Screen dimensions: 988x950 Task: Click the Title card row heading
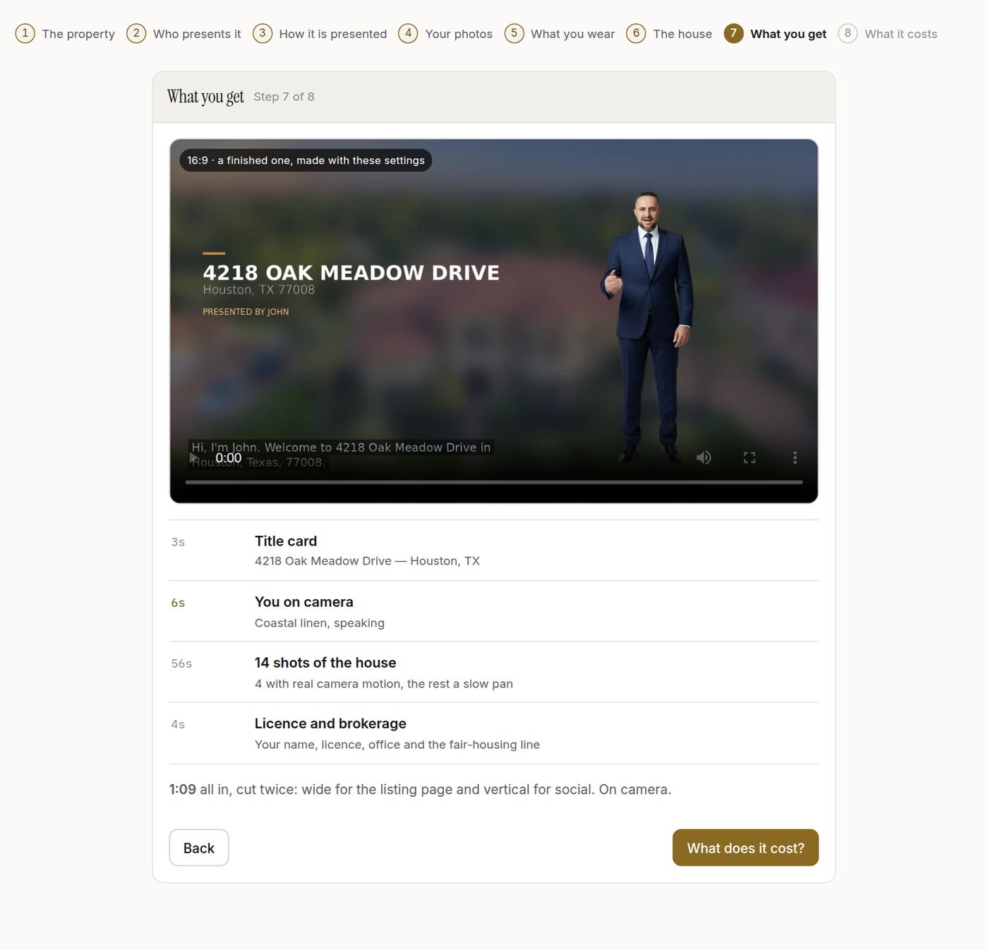(286, 541)
